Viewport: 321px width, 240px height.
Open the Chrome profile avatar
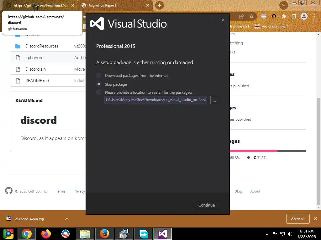304,16
